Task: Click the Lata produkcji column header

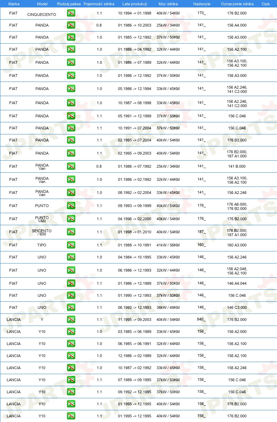Action: point(135,4)
